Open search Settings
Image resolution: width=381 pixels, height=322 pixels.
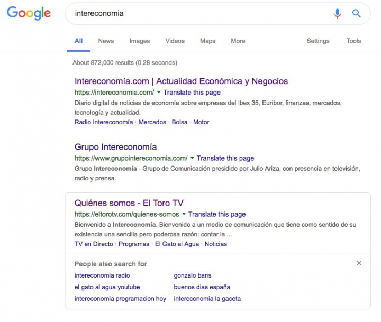318,41
